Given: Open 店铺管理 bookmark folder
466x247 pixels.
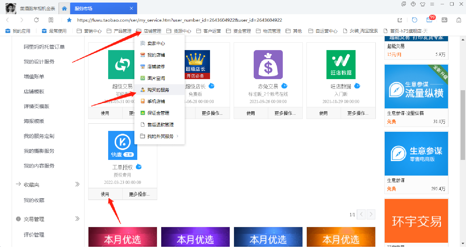Looking at the screenshot, I should (x=149, y=31).
